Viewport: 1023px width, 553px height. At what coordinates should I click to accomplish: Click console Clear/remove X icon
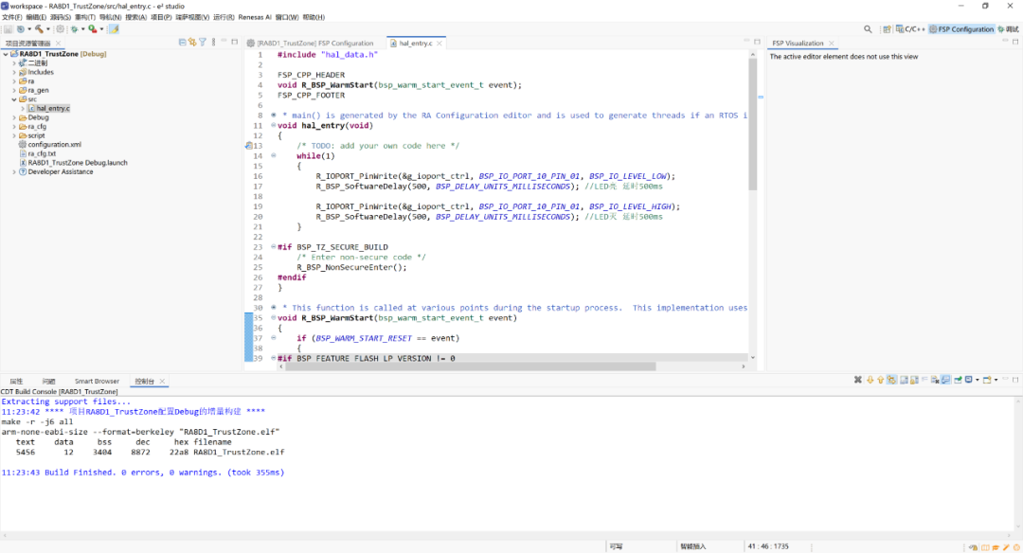click(858, 380)
